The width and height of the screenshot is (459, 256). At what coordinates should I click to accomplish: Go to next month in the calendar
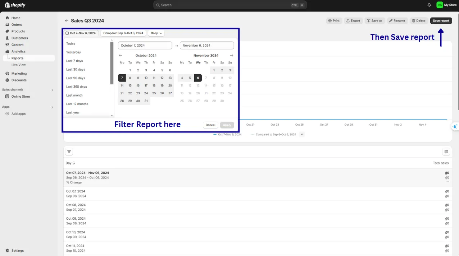(x=231, y=56)
